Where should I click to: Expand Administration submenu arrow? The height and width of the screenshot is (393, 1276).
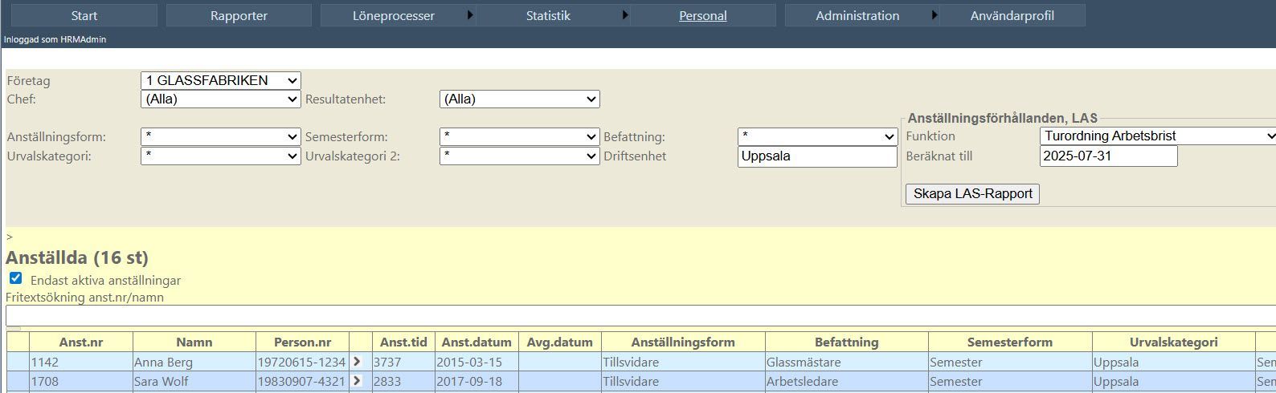(x=935, y=15)
